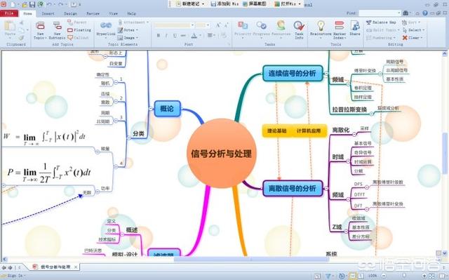Switch to the Insert ribbon tab

(x=48, y=13)
